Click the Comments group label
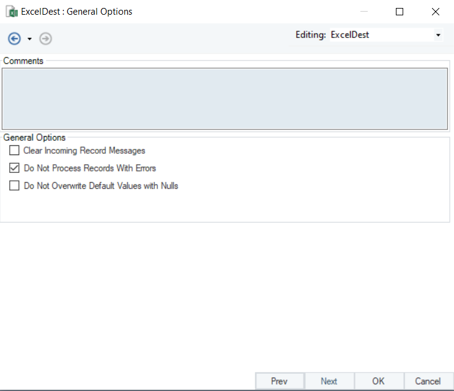Screen dimensions: 454x391 23,61
